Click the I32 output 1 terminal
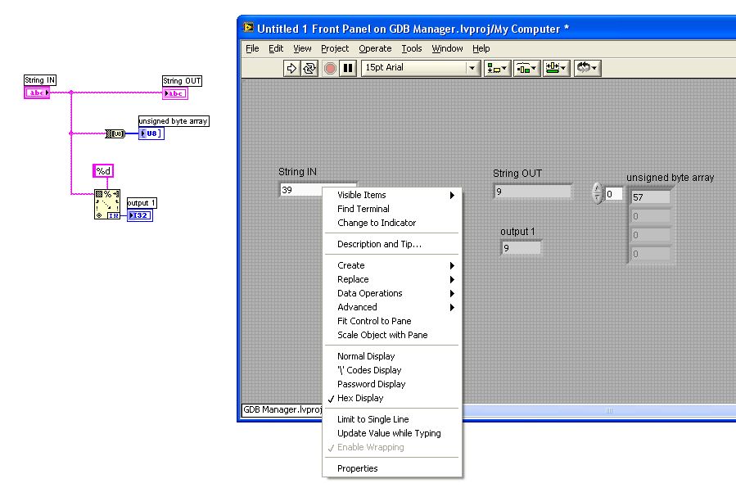This screenshot has width=736, height=497. [x=140, y=215]
